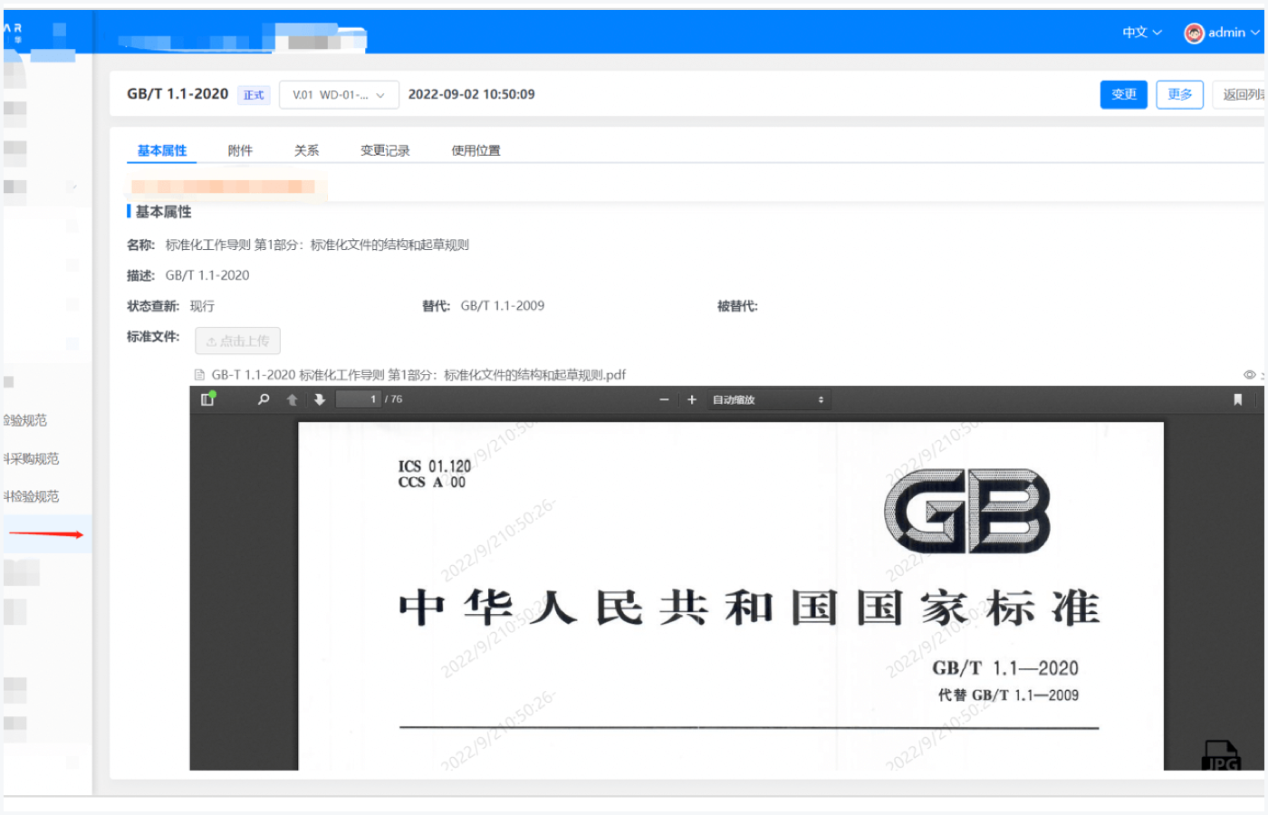
Task: Click the 更多 button
Action: tap(1179, 94)
